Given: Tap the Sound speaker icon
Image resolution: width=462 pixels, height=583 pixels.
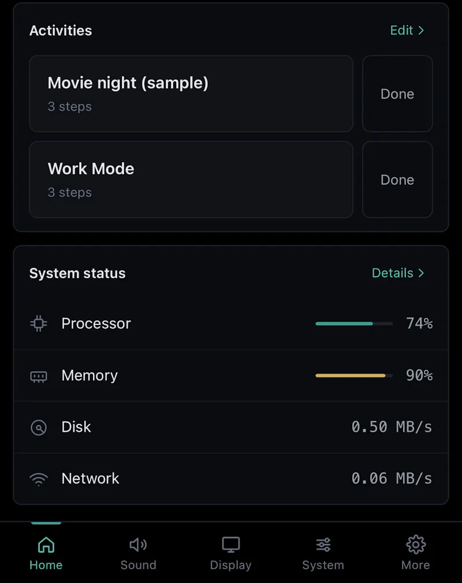Looking at the screenshot, I should point(139,545).
